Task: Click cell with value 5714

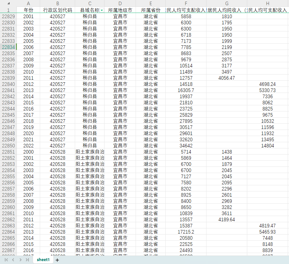Action: coord(186,152)
